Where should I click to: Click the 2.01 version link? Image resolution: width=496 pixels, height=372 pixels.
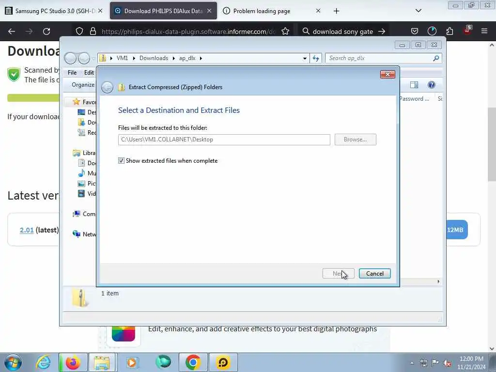pyautogui.click(x=27, y=230)
